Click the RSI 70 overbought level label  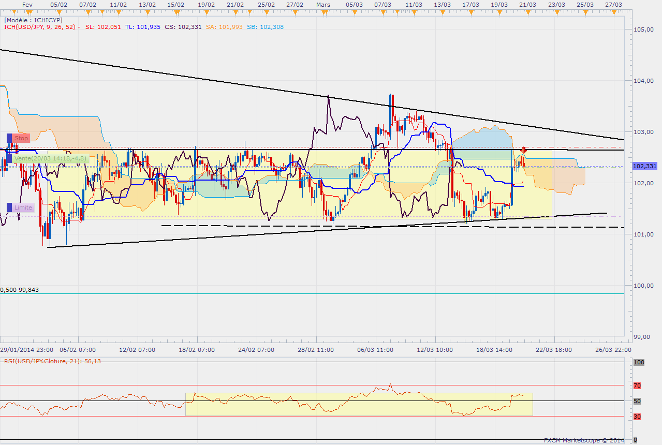click(637, 385)
